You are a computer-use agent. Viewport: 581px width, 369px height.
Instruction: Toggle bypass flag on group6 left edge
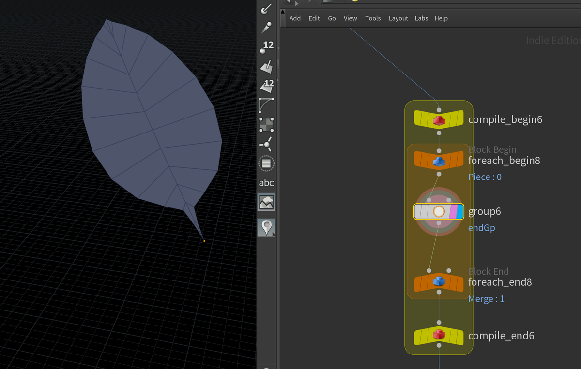click(418, 211)
